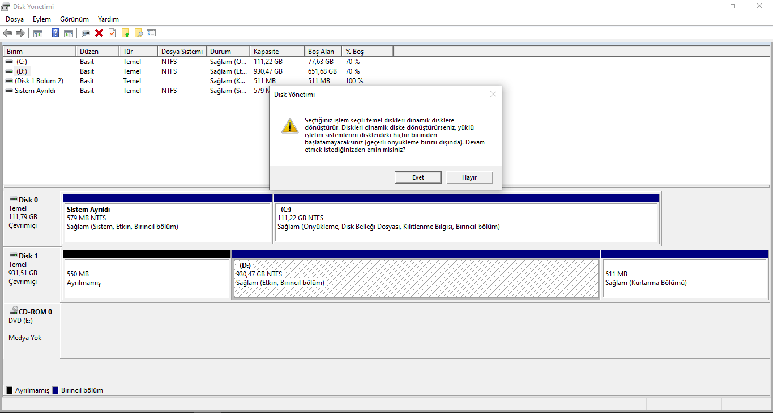Click the Medya Yok text under CD-ROM 0
773x413 pixels.
coord(25,338)
